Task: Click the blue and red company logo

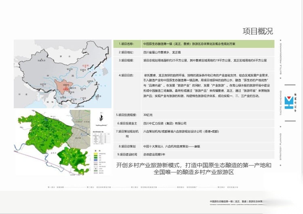Action: pos(289,103)
